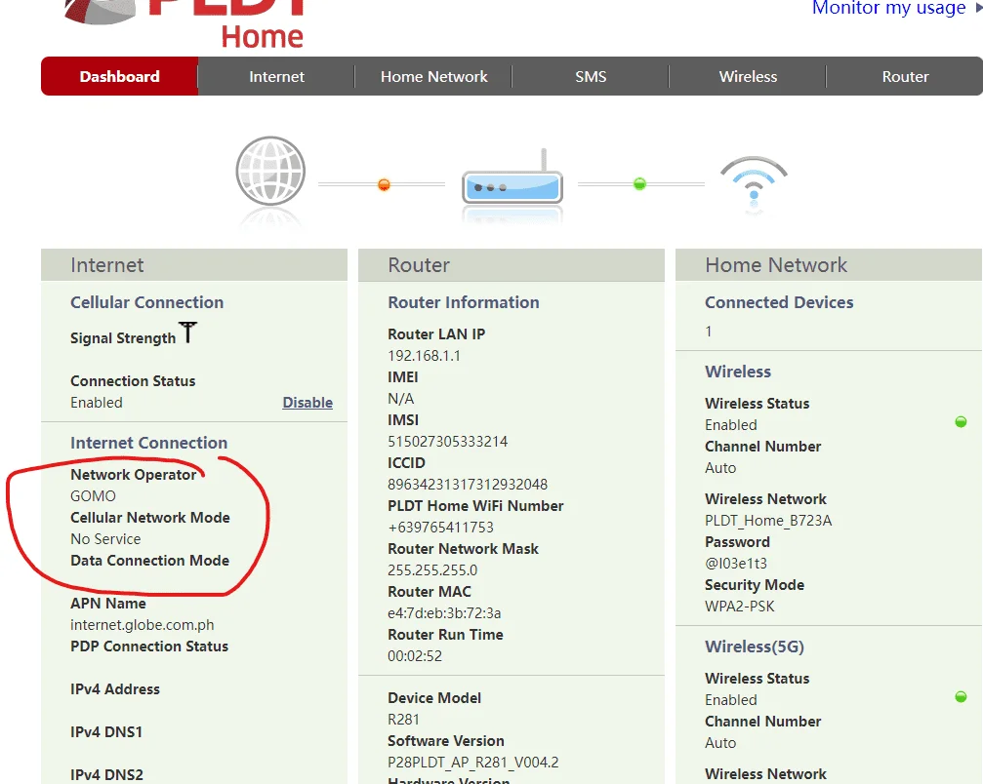This screenshot has width=983, height=784.
Task: Click the No Service value
Action: 105,538
